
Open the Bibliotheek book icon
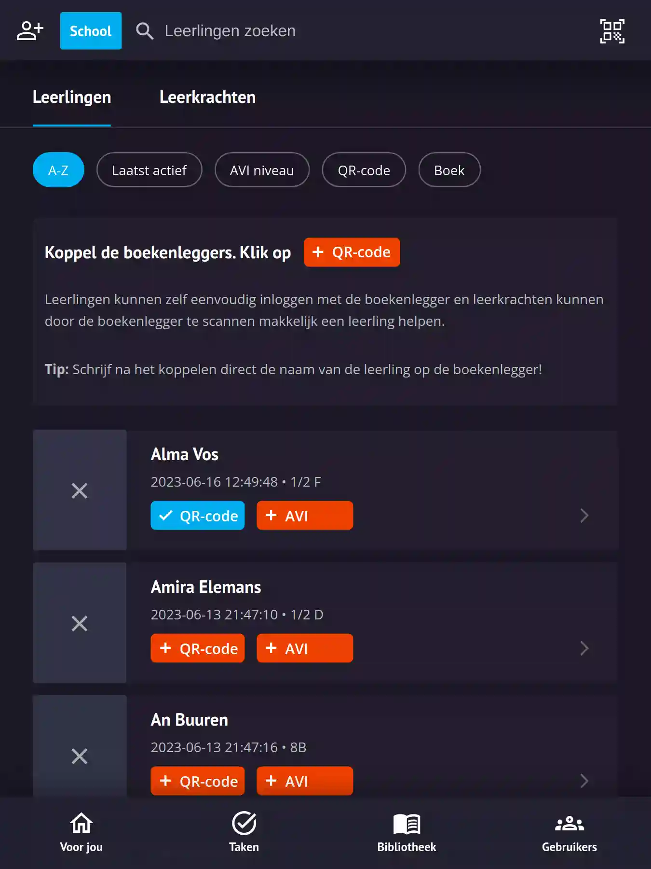pos(406,823)
